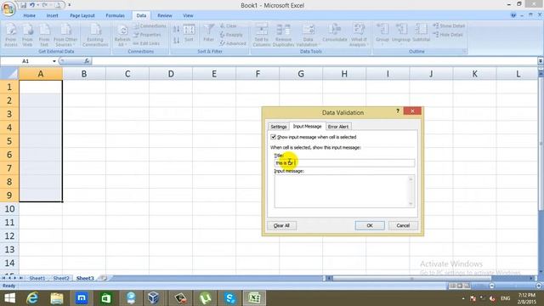Click Reapply filter option
The height and width of the screenshot is (306, 544).
(x=231, y=35)
